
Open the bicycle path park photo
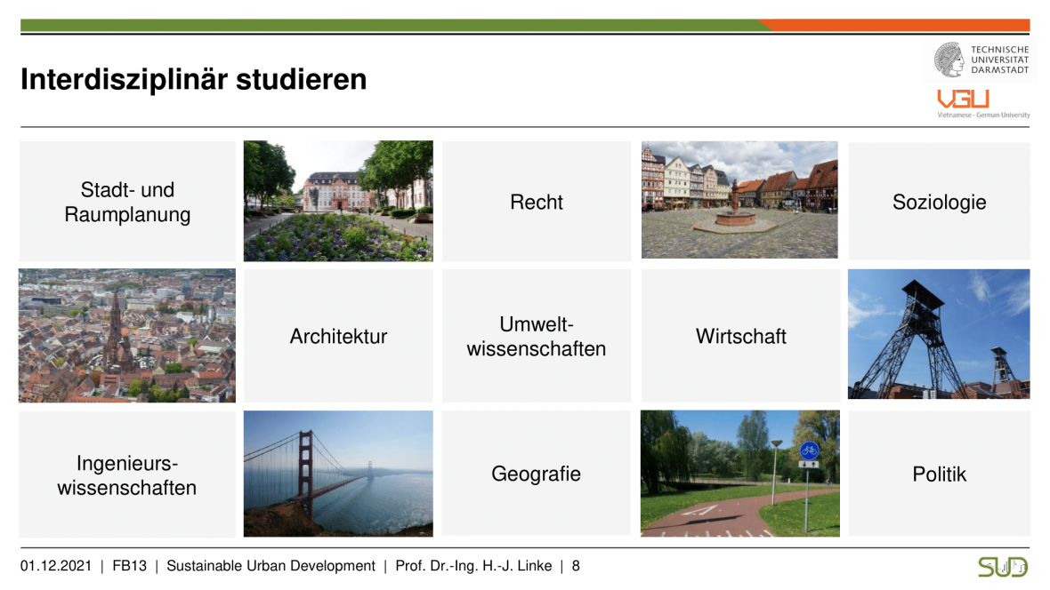tap(739, 474)
